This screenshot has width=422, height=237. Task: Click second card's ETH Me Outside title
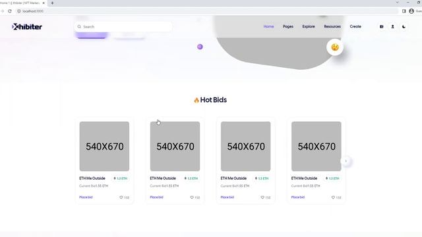click(163, 178)
